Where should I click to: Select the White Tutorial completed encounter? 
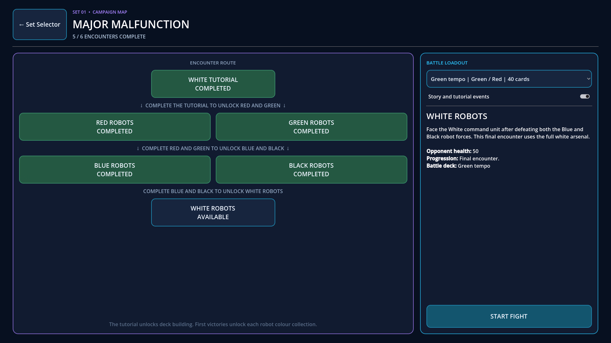tap(213, 84)
